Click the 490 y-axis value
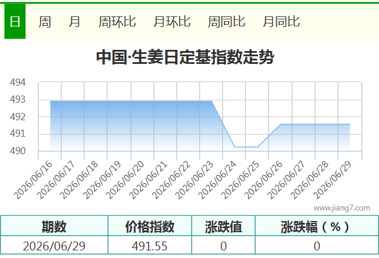This screenshot has width=379, height=258. [x=18, y=151]
